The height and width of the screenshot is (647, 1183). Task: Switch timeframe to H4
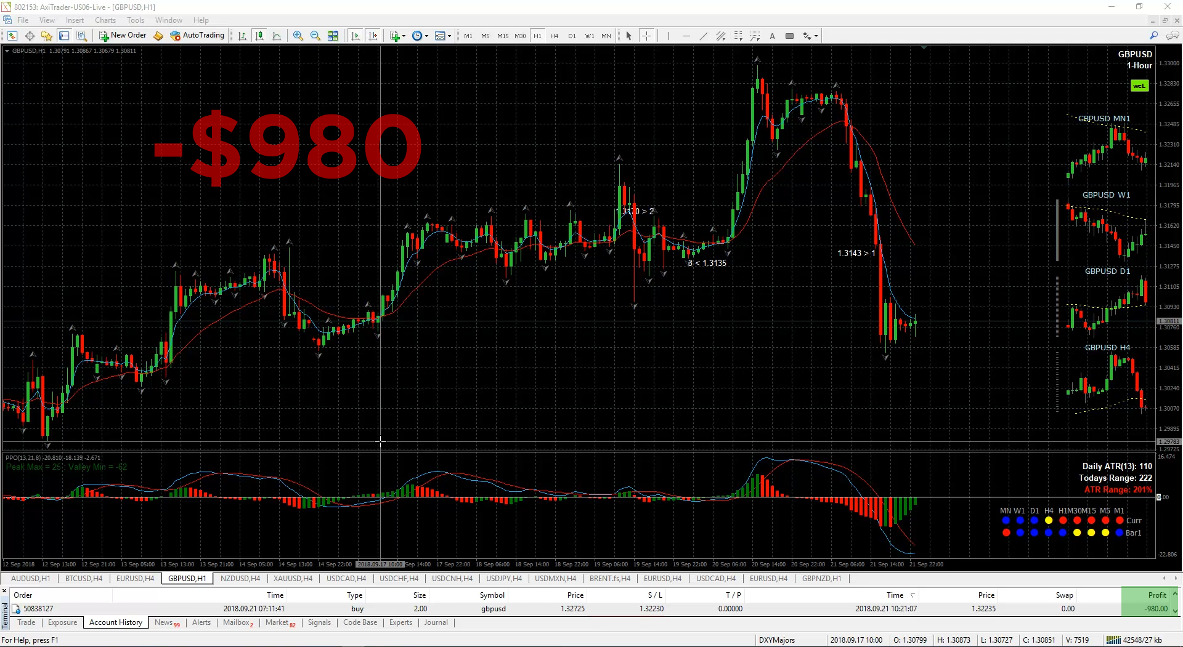click(x=555, y=36)
